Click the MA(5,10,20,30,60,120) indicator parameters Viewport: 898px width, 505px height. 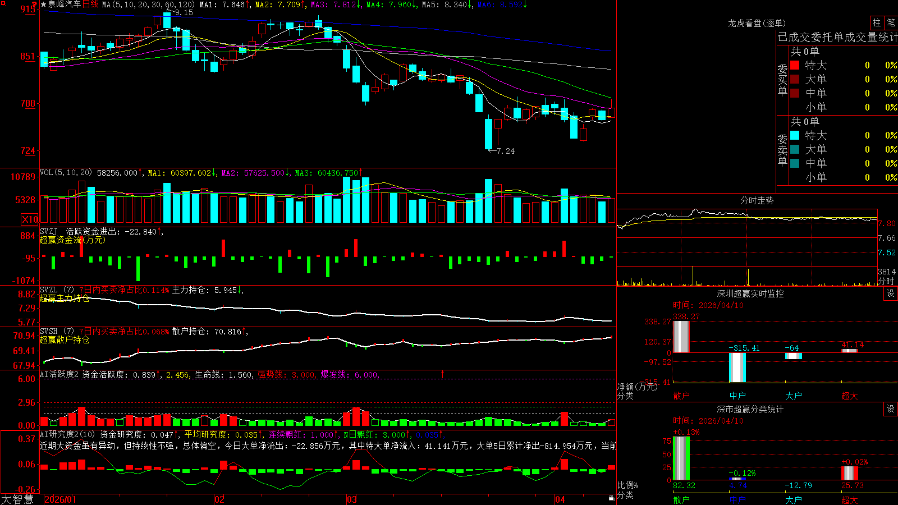(148, 4)
